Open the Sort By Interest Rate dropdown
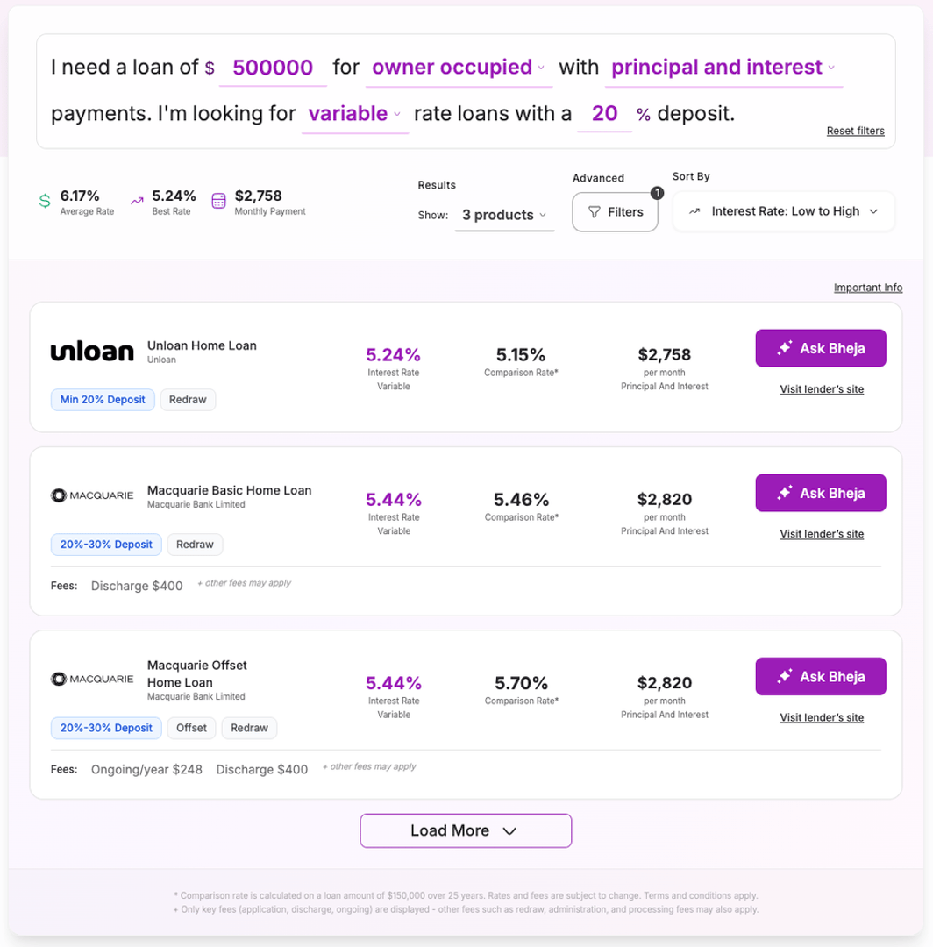 click(783, 211)
